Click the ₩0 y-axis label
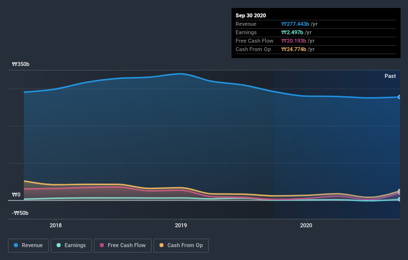The height and width of the screenshot is (260, 408). (x=16, y=195)
